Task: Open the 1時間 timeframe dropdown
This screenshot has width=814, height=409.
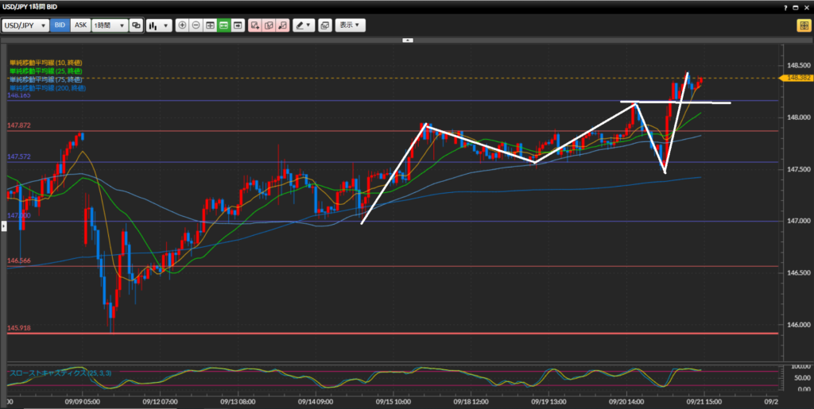Action: pos(110,25)
